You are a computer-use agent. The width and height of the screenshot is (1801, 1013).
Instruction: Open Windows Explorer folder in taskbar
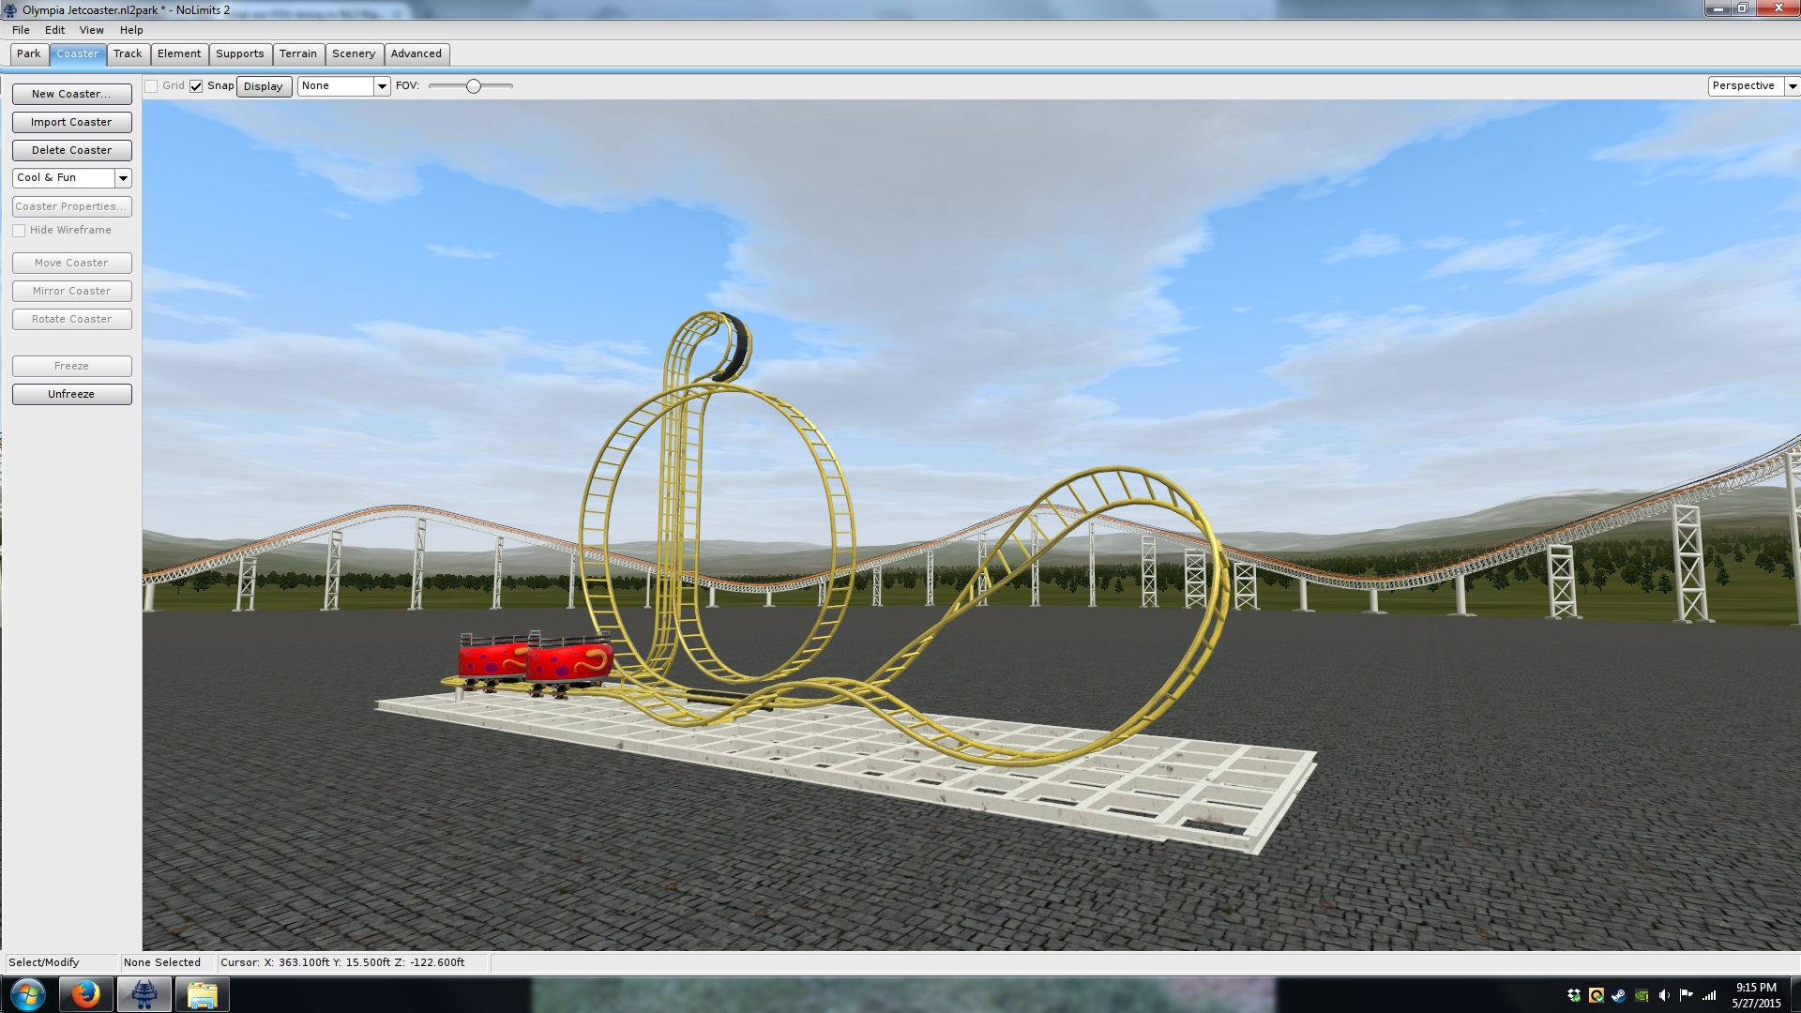[x=202, y=994]
